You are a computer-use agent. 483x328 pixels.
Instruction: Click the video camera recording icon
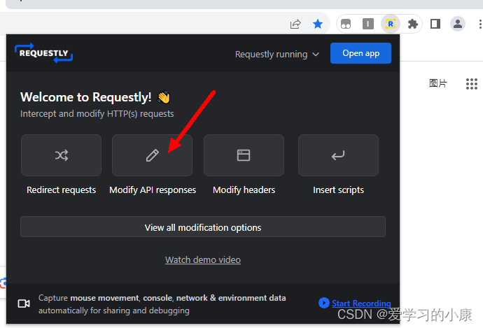(x=24, y=304)
